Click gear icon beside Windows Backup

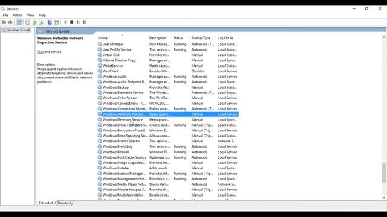pyautogui.click(x=100, y=87)
